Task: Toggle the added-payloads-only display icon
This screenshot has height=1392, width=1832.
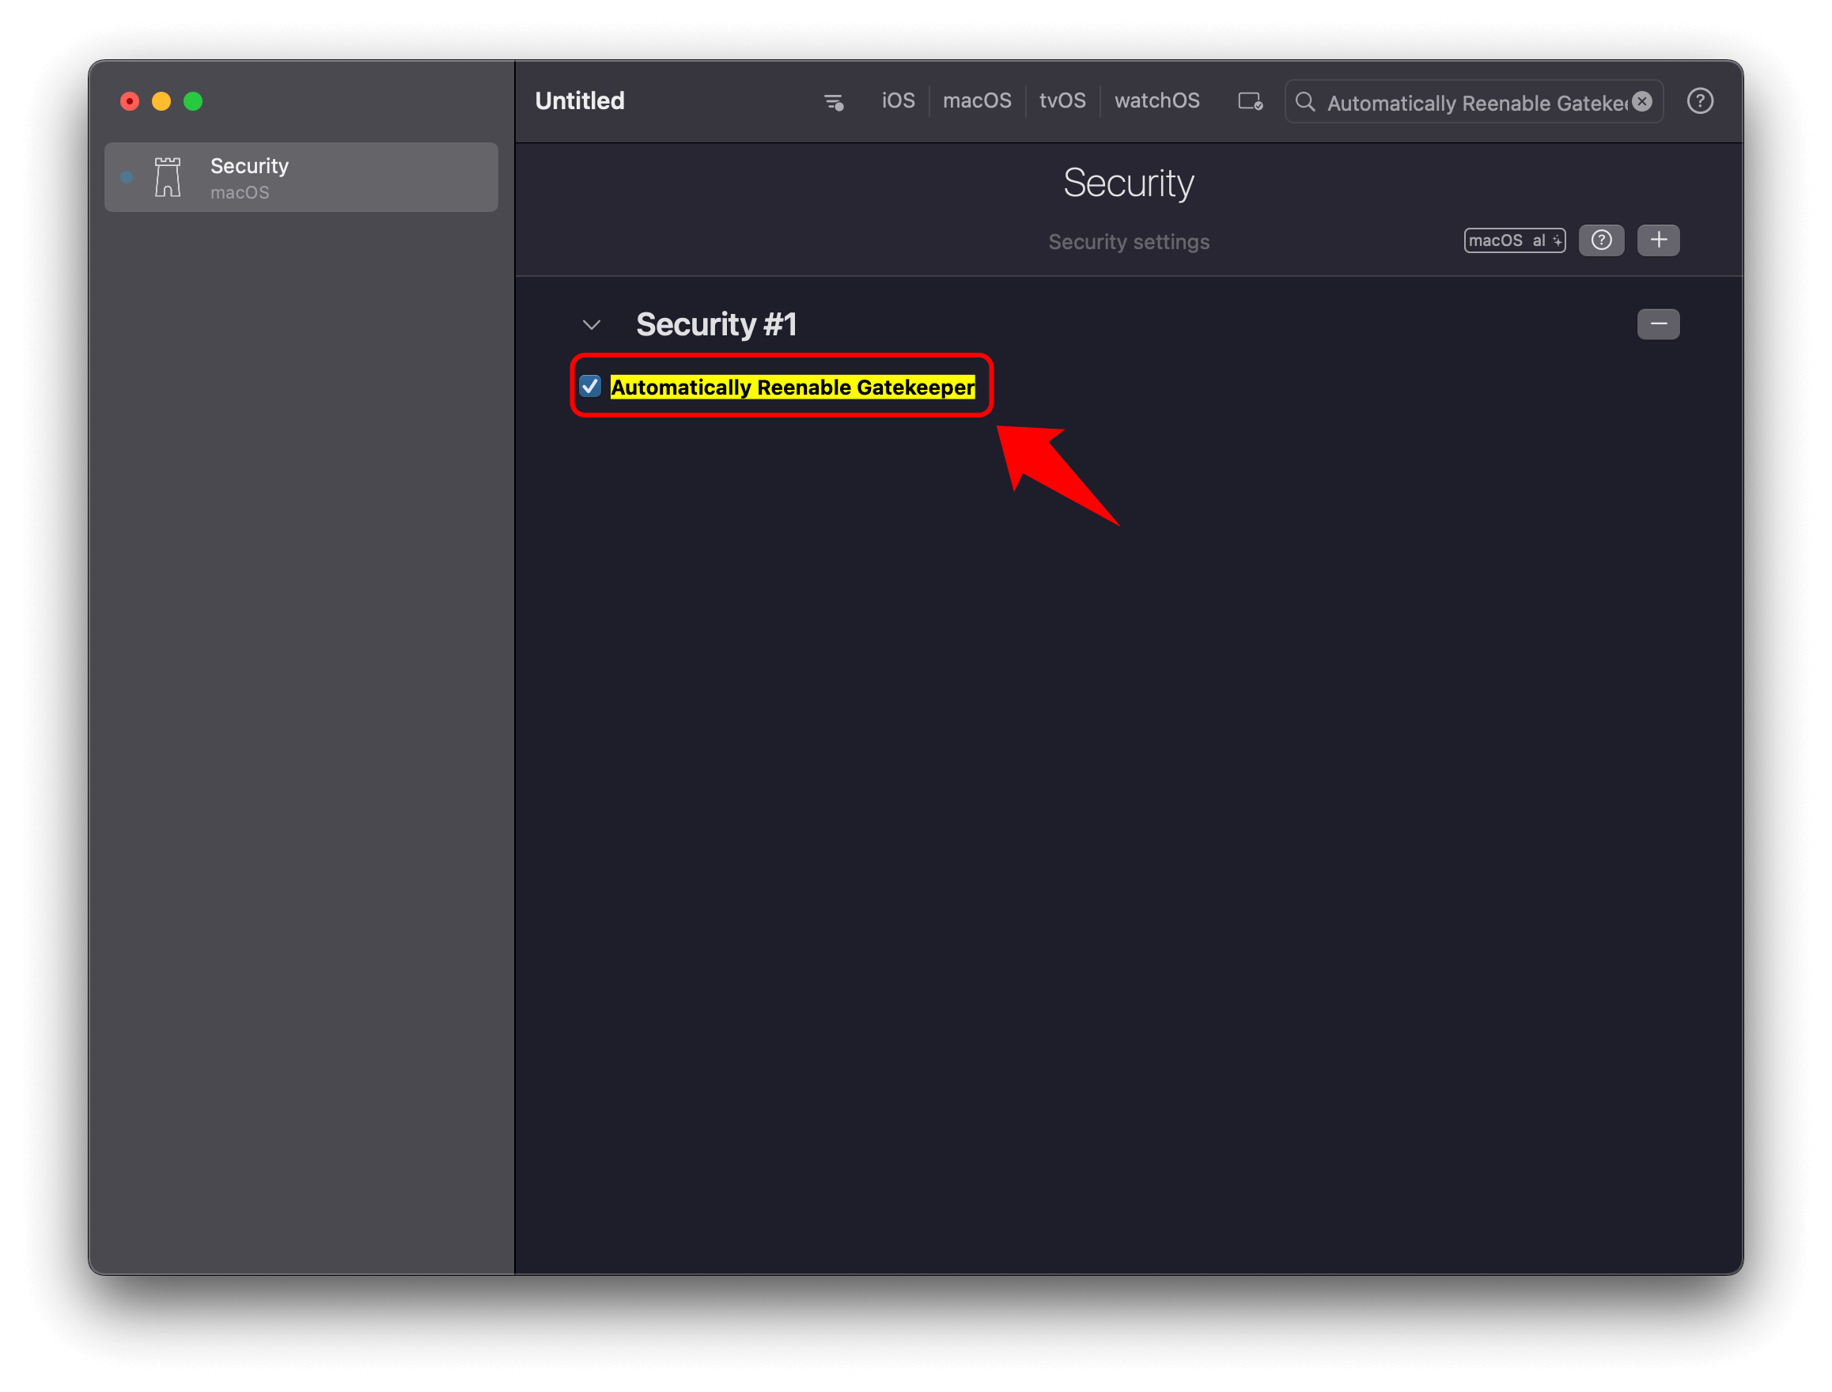Action: tap(1250, 102)
